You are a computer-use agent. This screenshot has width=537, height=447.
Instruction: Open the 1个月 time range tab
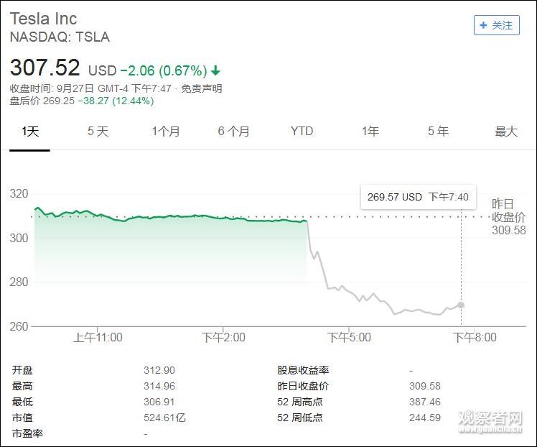coord(165,132)
